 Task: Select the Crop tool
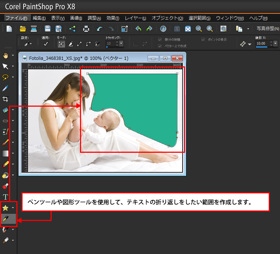tap(5, 99)
